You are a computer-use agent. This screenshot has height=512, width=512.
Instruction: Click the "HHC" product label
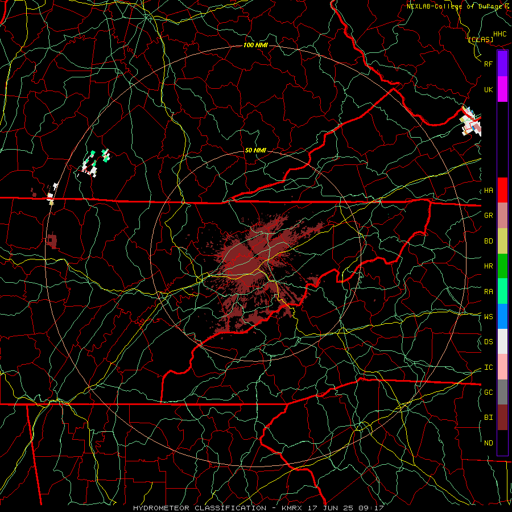pyautogui.click(x=500, y=34)
